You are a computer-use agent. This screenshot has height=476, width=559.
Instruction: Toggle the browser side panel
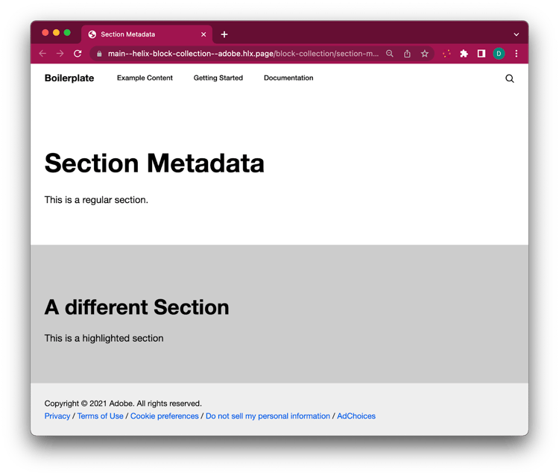click(481, 54)
